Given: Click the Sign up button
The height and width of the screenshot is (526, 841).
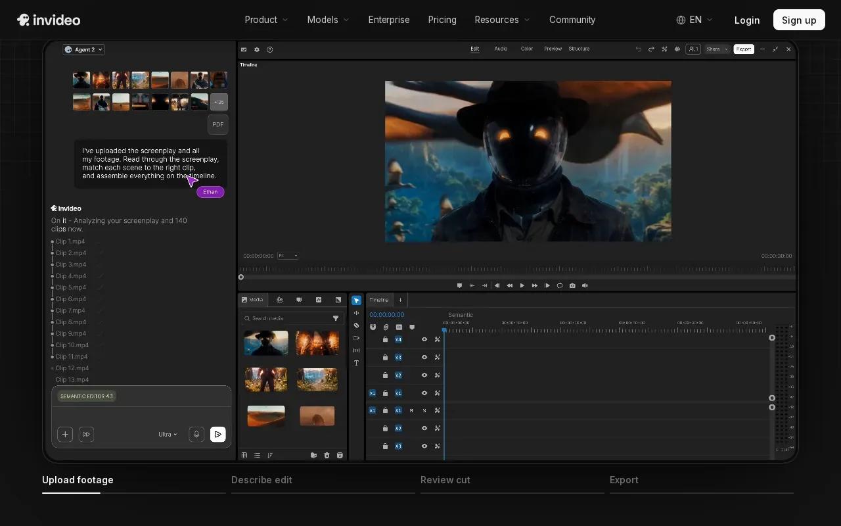Looking at the screenshot, I should tap(799, 20).
